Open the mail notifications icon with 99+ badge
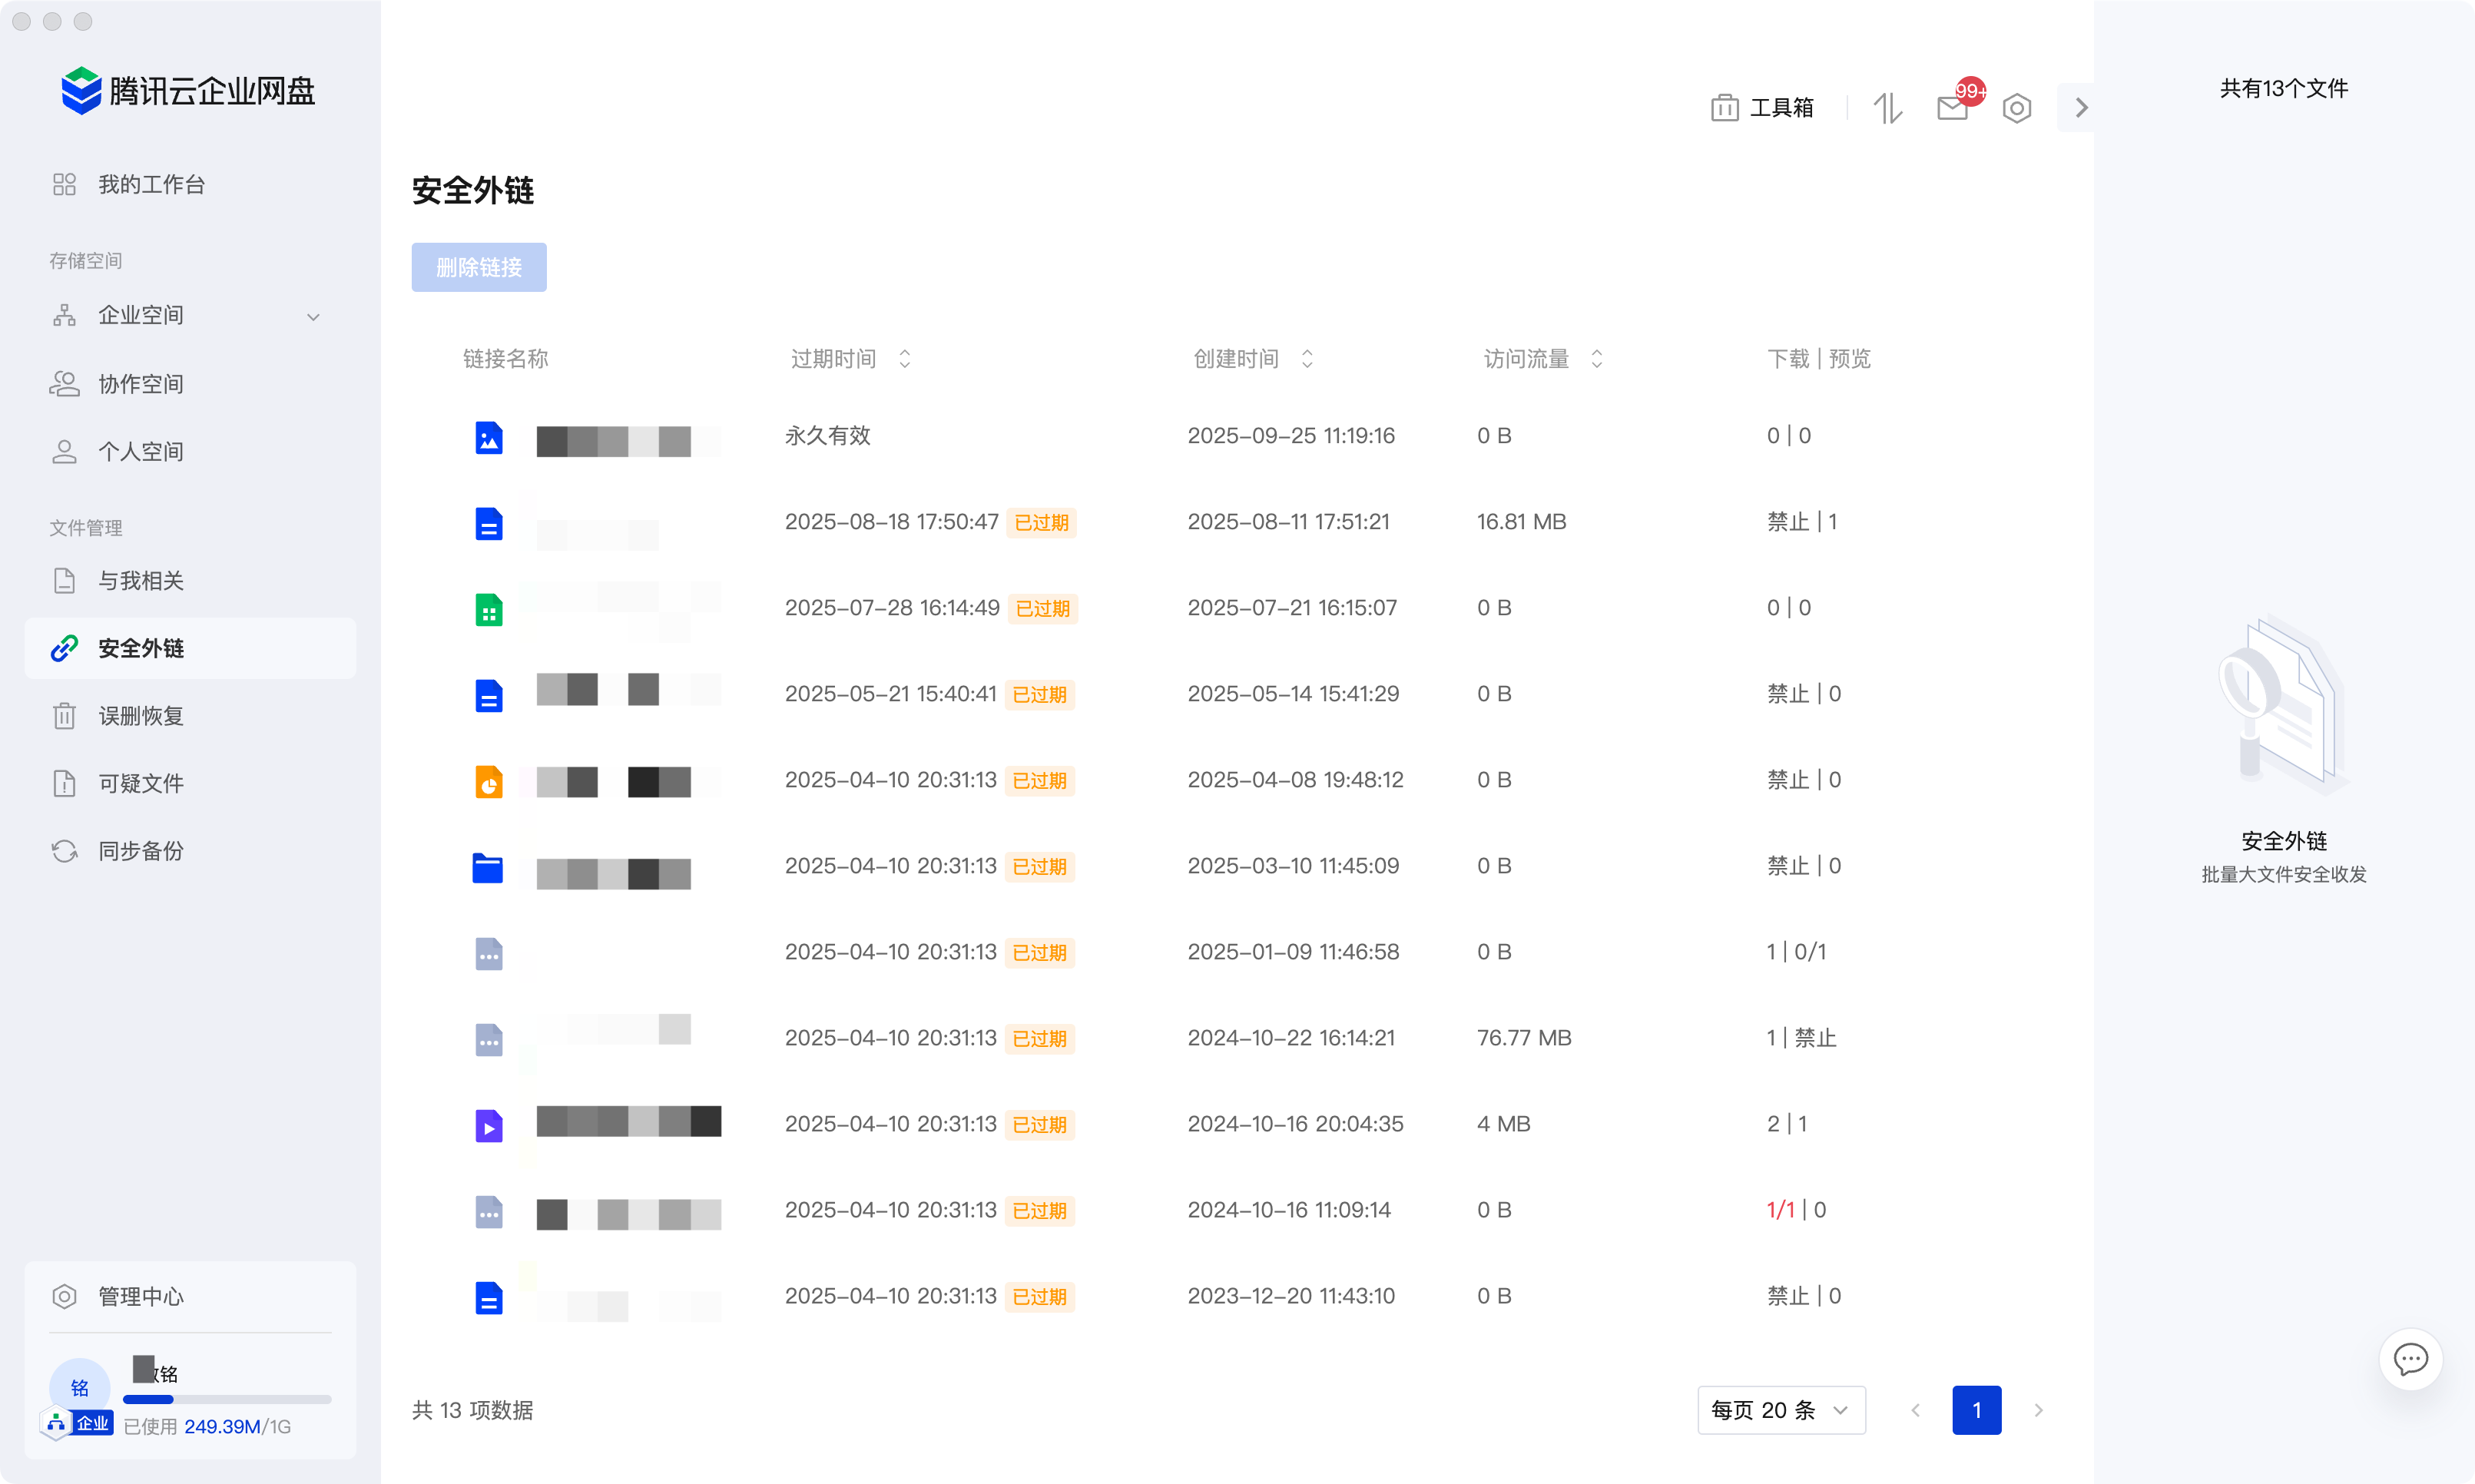Image resolution: width=2475 pixels, height=1484 pixels. click(x=1952, y=108)
